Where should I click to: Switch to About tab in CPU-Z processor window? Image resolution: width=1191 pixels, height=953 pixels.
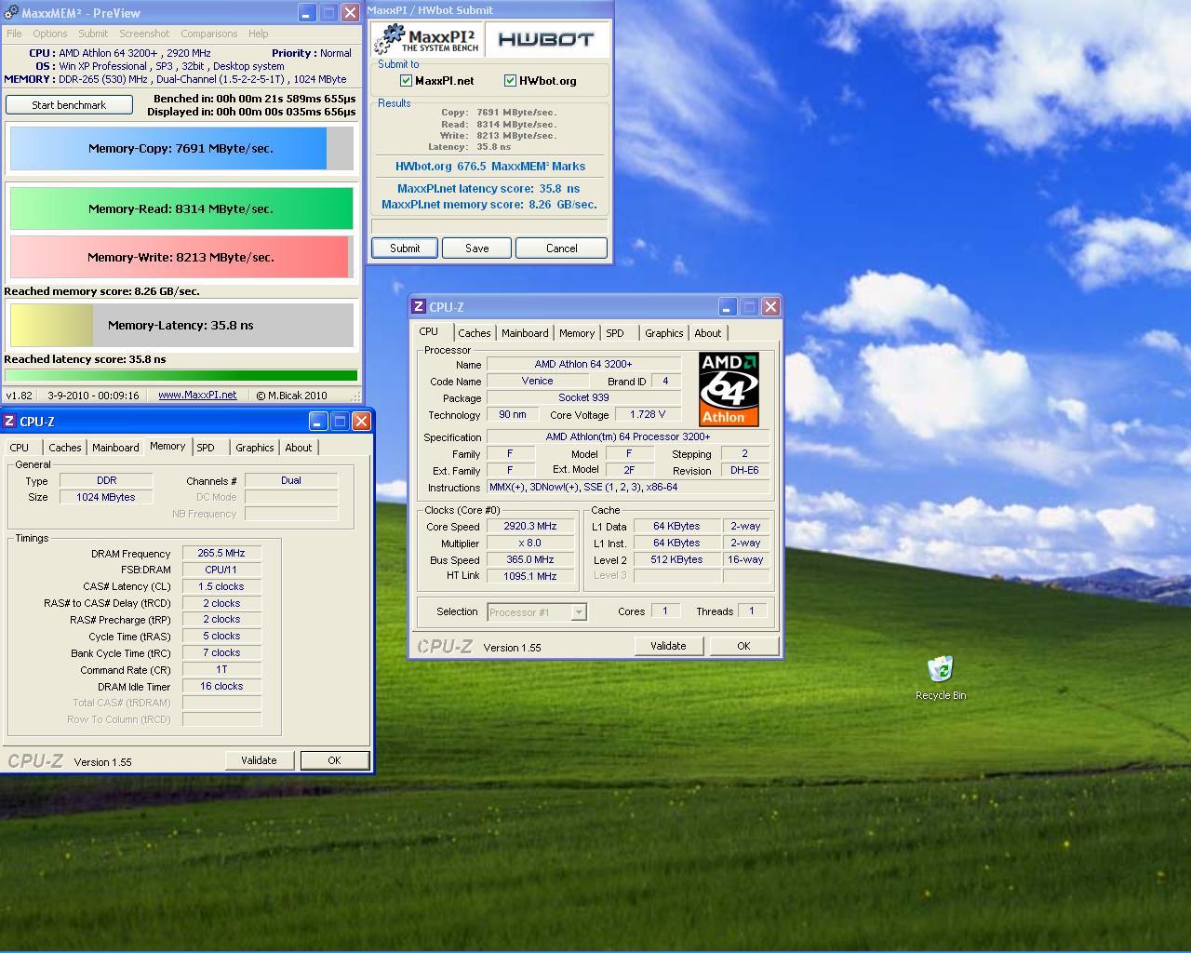pyautogui.click(x=708, y=333)
